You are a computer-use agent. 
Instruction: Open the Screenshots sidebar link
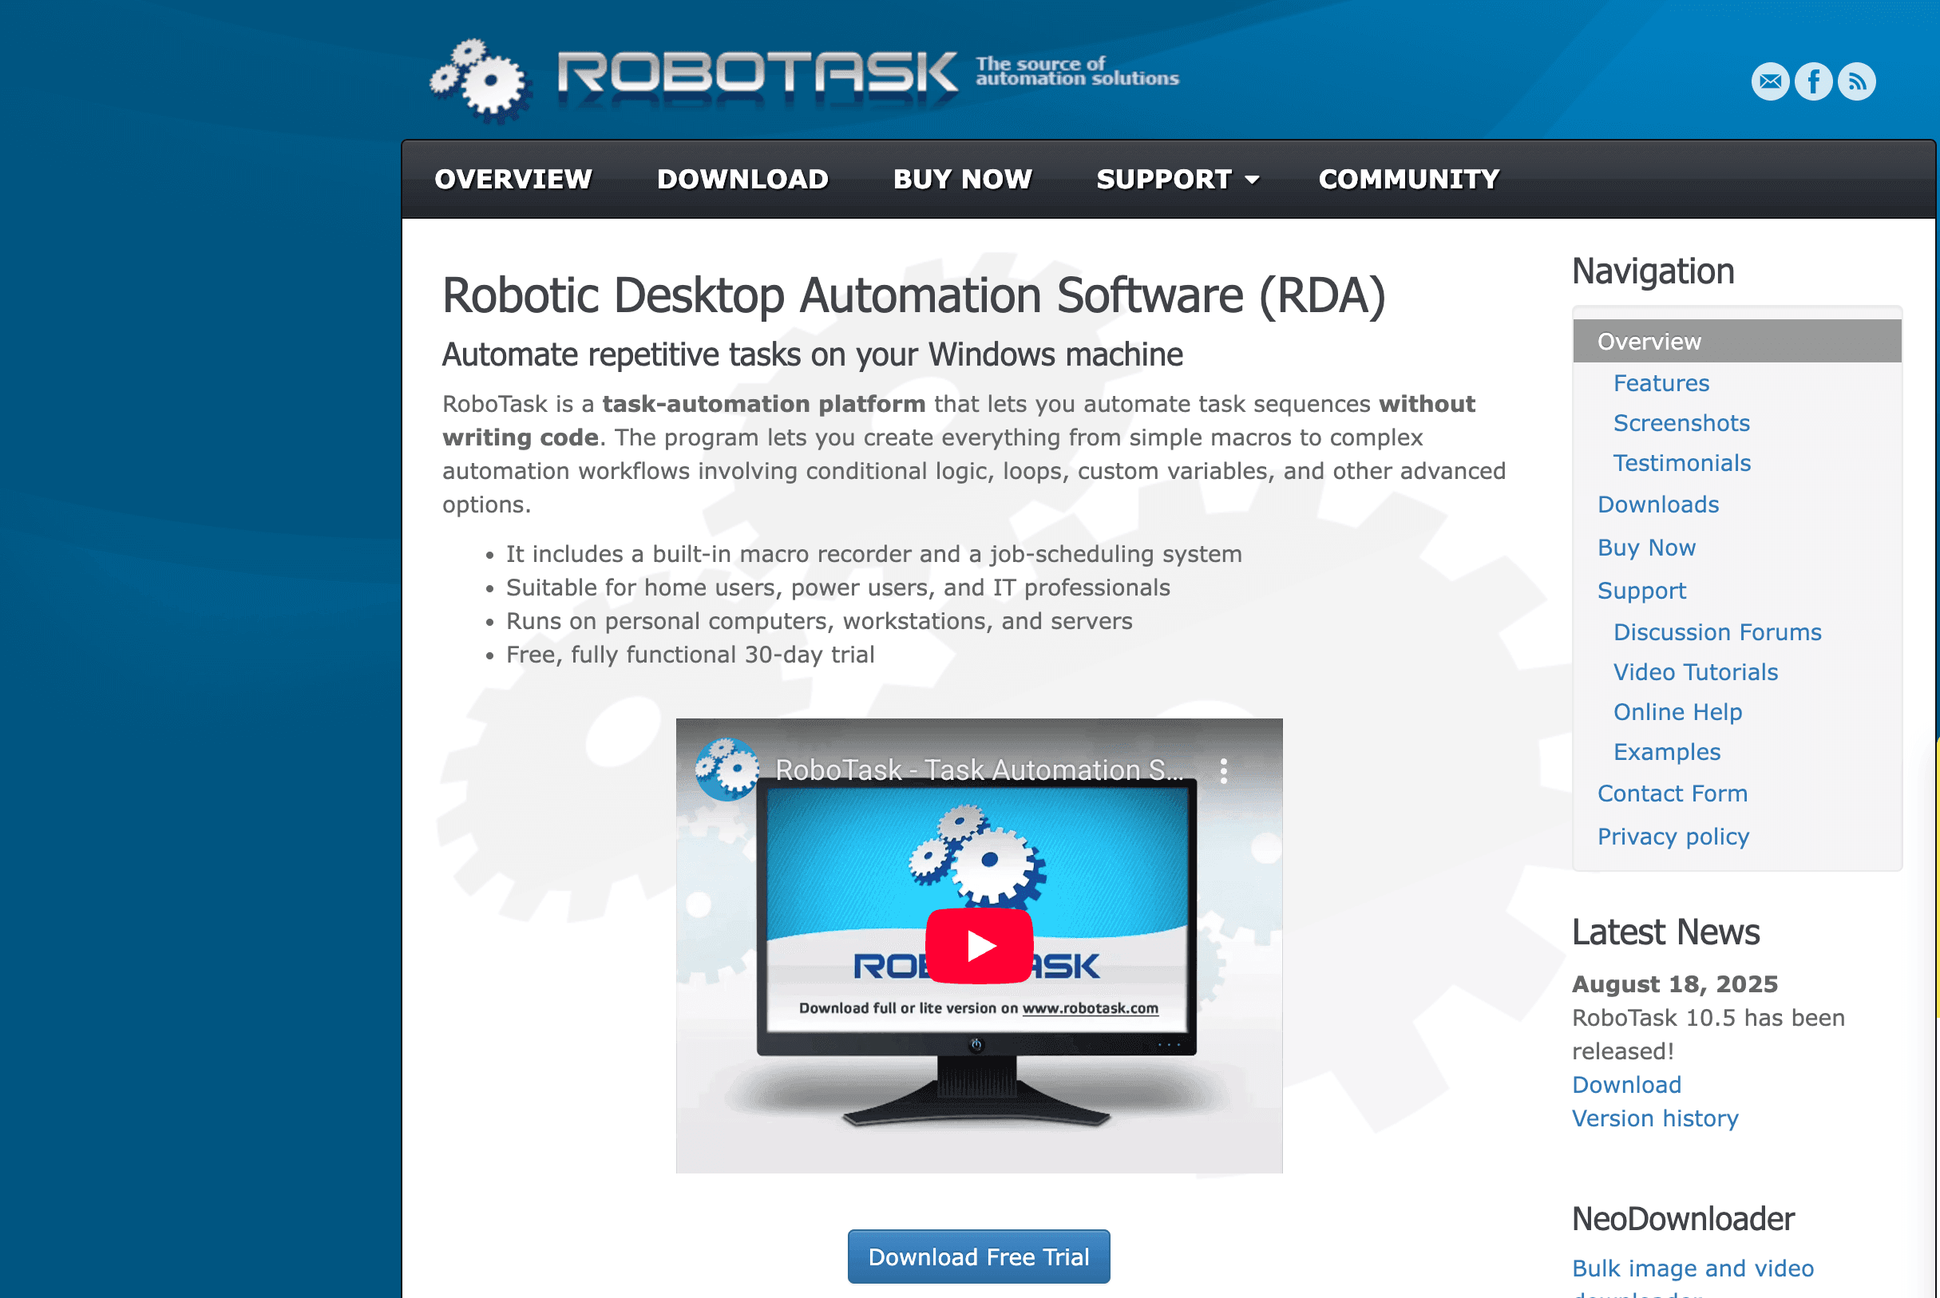1681,423
